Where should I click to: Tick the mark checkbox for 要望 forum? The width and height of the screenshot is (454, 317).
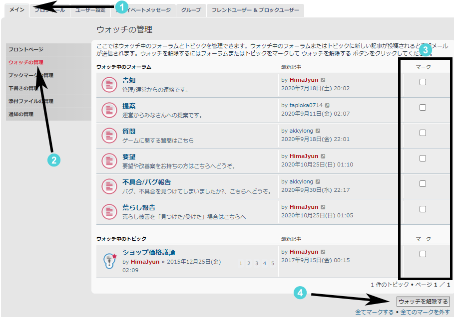tap(423, 158)
